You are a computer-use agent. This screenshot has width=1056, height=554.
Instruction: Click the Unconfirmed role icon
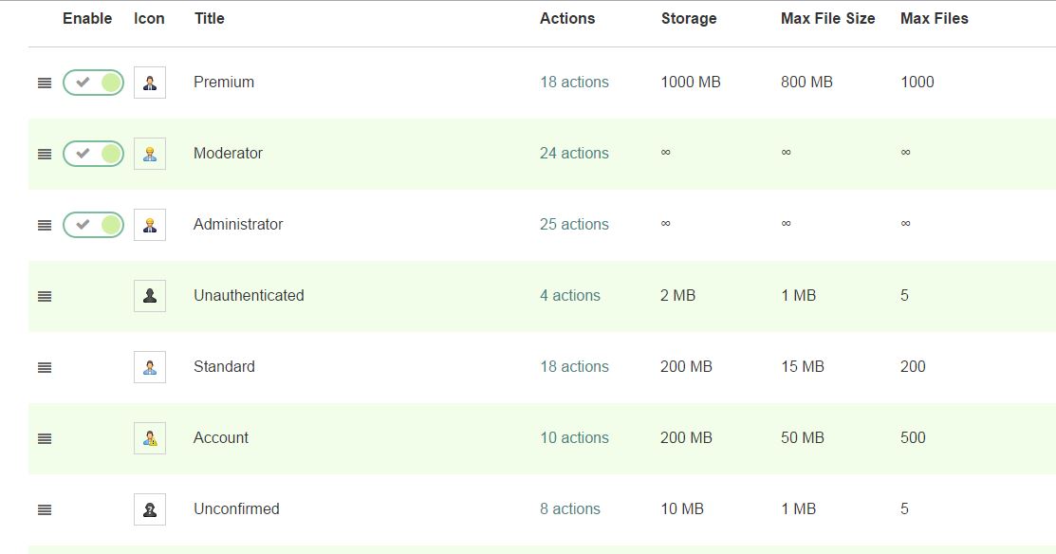point(150,509)
